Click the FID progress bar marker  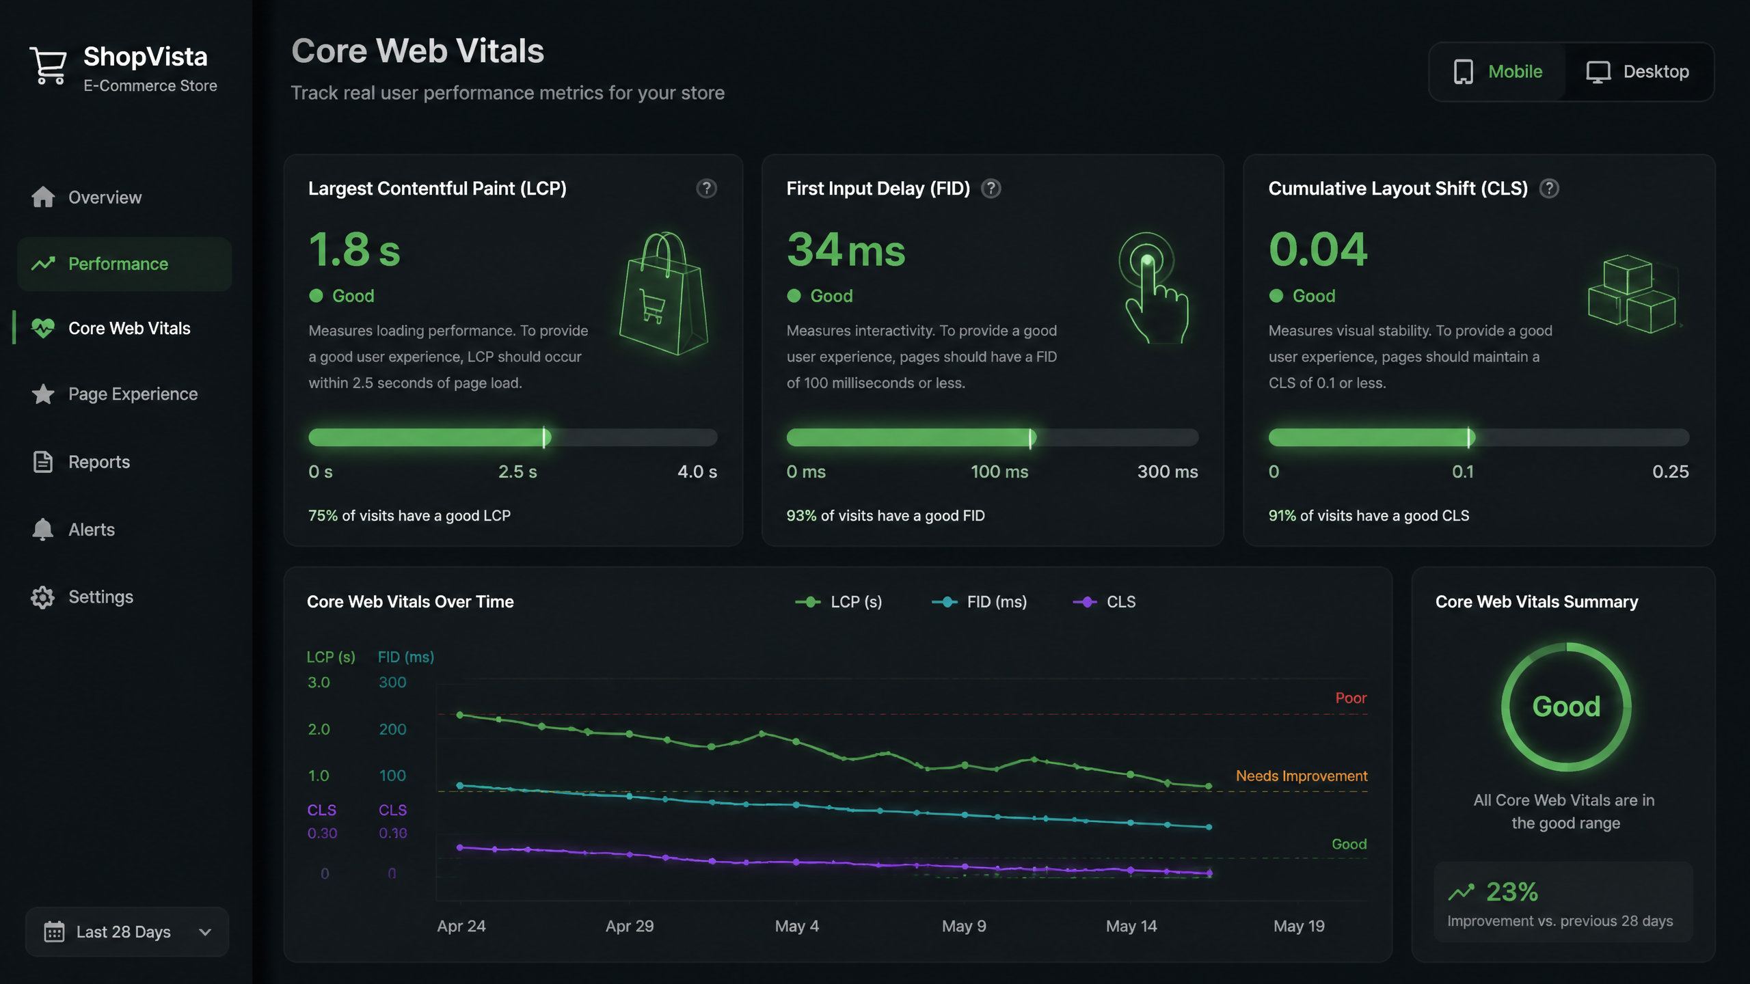pyautogui.click(x=1031, y=437)
